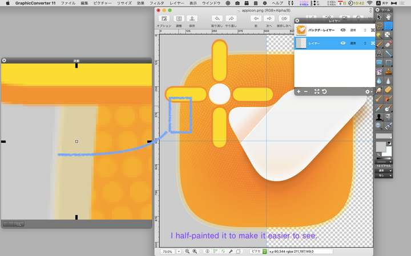Delete layer with minus button

coord(305,92)
